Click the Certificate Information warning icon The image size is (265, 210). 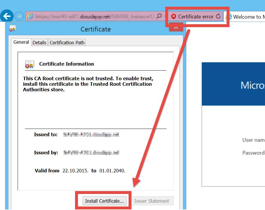(x=29, y=64)
